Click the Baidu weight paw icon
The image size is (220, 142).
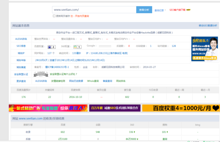[49, 47]
